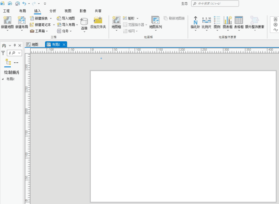This screenshot has width=279, height=204.
Task: Switch to the 地图 view tab
Action: coord(33,45)
